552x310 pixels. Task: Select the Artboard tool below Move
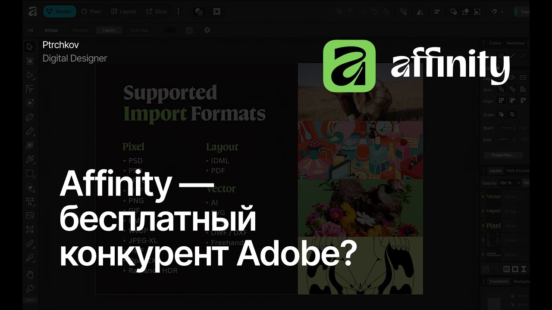pyautogui.click(x=30, y=61)
